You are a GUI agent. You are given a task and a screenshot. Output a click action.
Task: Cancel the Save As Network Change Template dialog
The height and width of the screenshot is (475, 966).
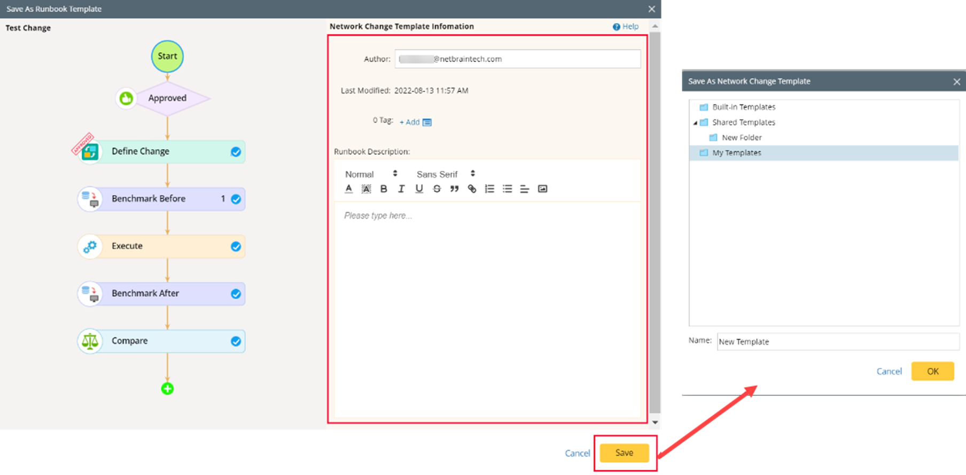(889, 371)
